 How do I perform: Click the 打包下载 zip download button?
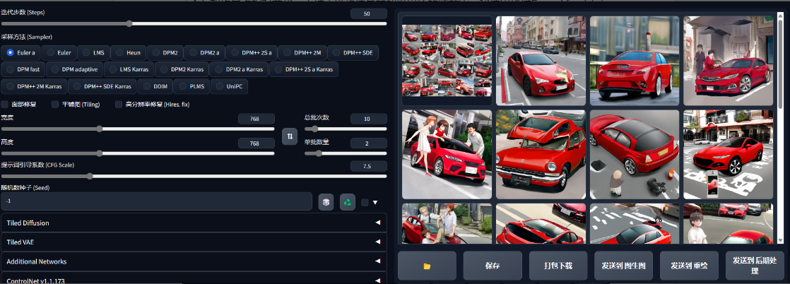pyautogui.click(x=558, y=266)
